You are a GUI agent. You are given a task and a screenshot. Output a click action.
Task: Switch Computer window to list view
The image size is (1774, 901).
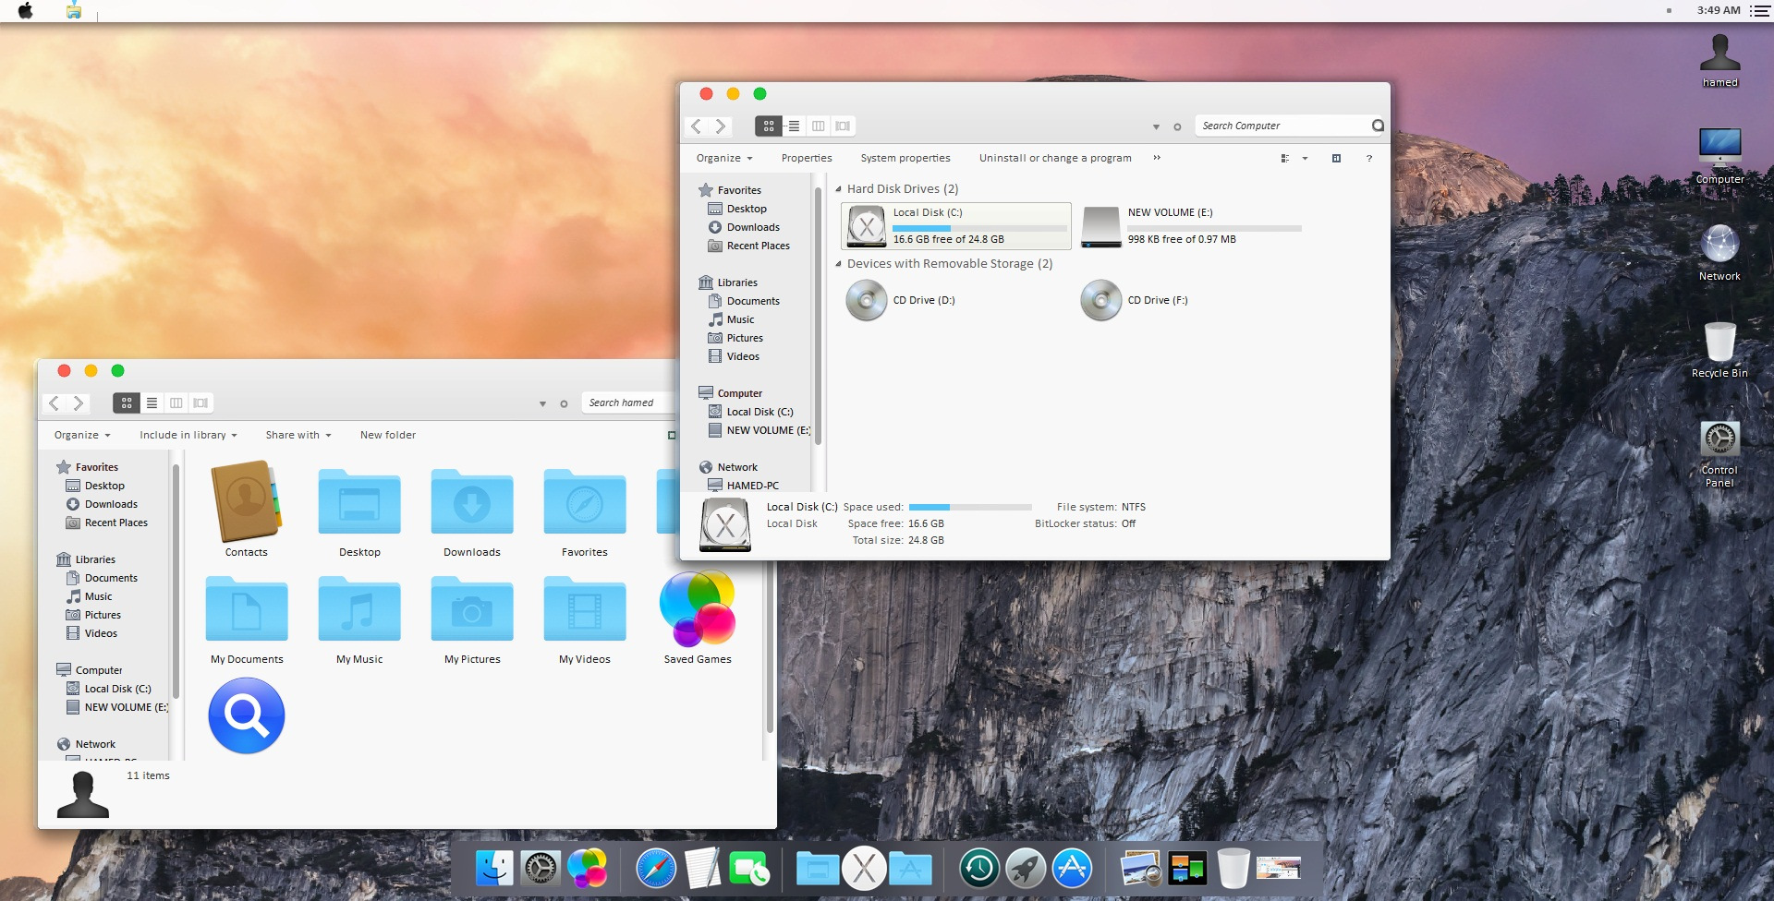pyautogui.click(x=794, y=126)
